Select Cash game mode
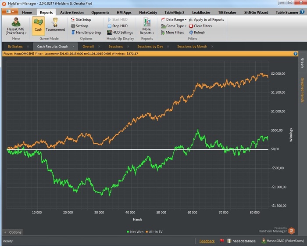The height and width of the screenshot is (246, 307). click(x=39, y=26)
